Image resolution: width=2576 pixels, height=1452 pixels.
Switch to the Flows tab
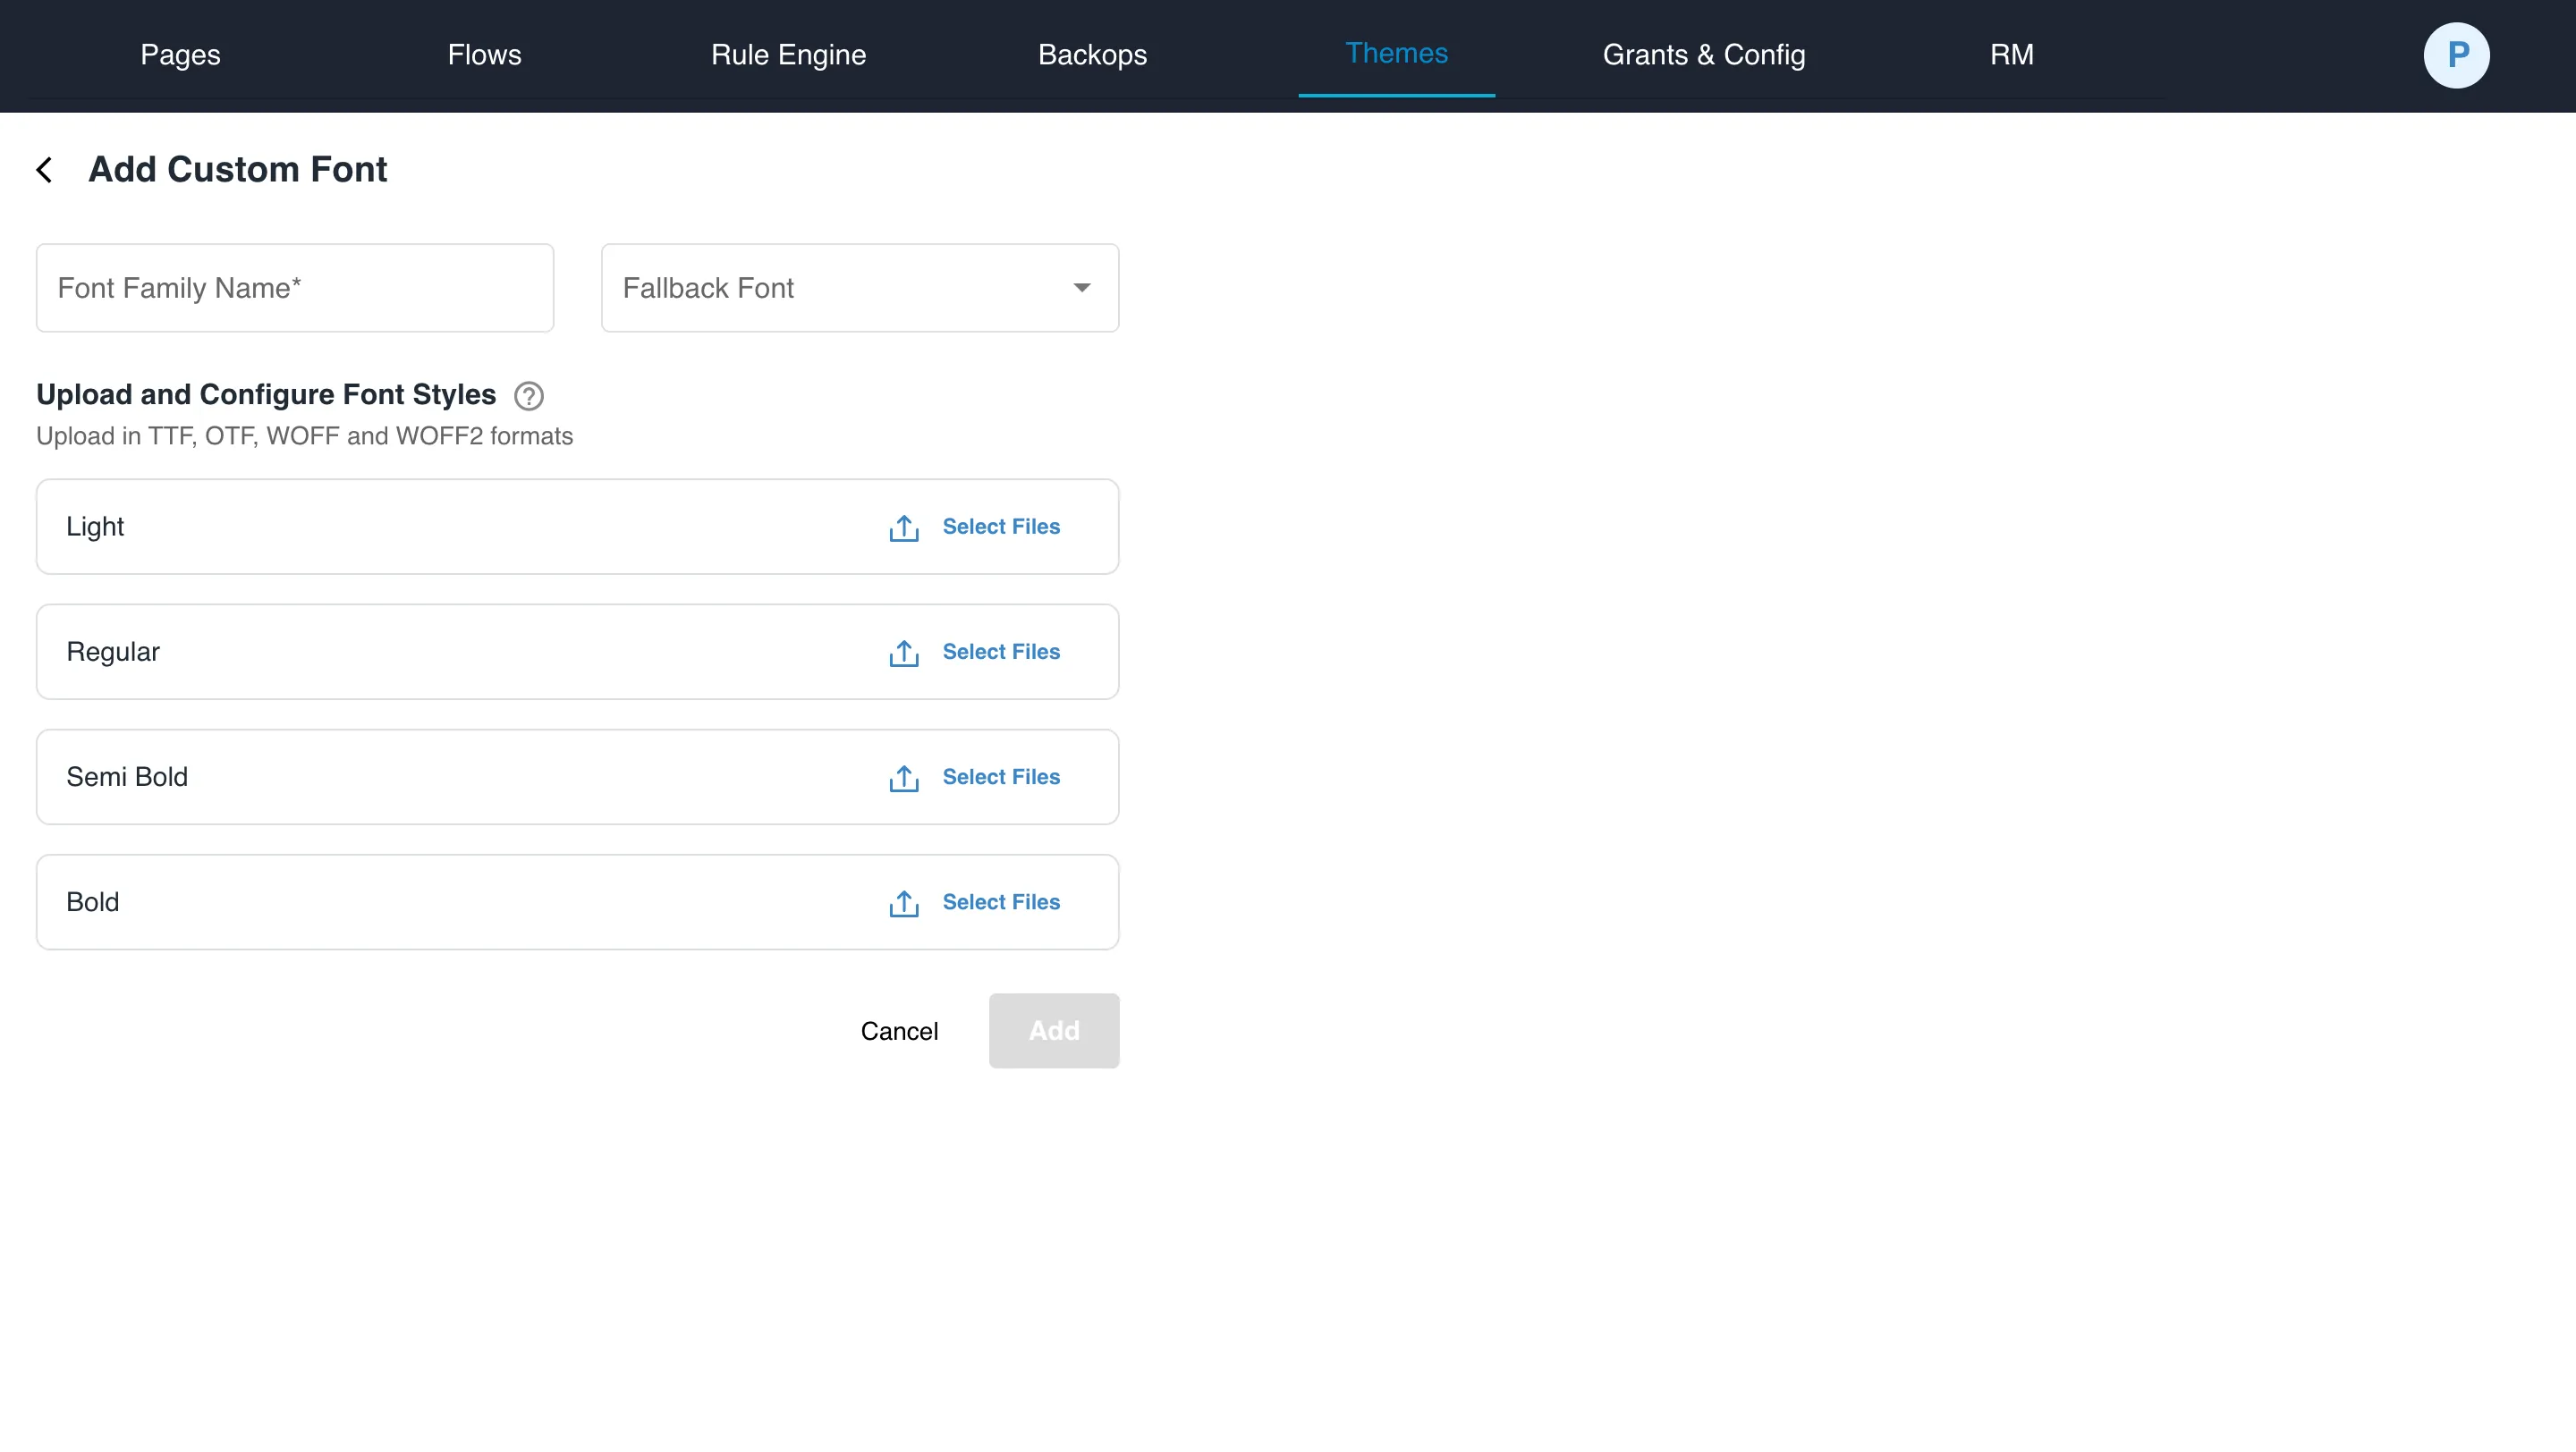click(x=485, y=55)
